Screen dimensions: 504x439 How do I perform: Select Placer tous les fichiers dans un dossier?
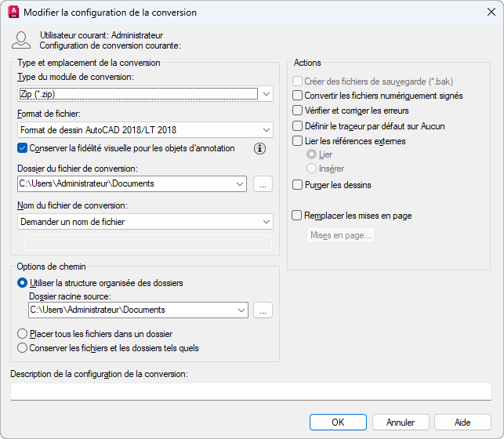22,334
